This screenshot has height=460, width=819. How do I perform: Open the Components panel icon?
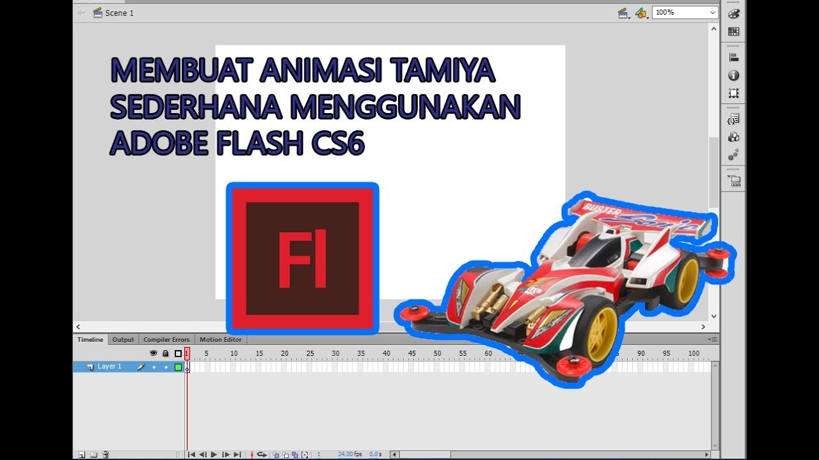734,137
